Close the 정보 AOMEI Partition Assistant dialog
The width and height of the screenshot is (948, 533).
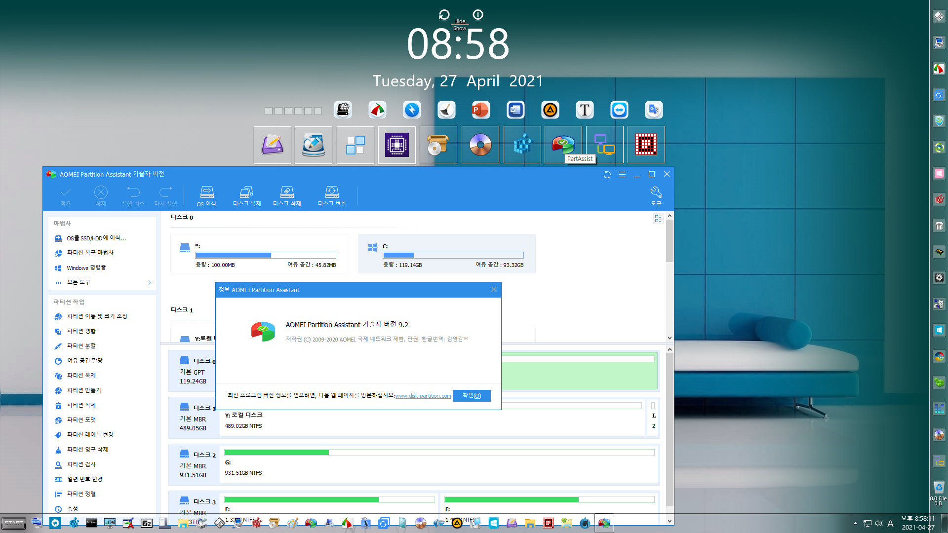pos(494,290)
